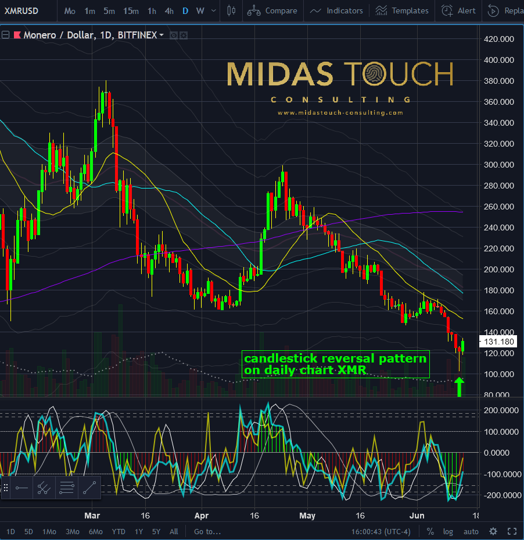Select the horizontal ray drawing tool
Viewport: 524px width, 540px height.
click(21, 488)
